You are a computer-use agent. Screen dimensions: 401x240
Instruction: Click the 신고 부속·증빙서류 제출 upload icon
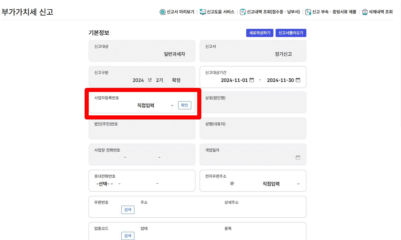309,12
